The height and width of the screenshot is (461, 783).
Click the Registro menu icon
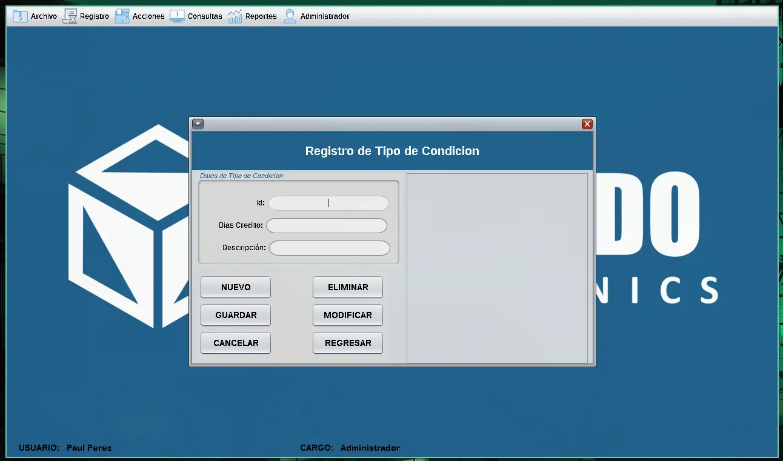[70, 16]
